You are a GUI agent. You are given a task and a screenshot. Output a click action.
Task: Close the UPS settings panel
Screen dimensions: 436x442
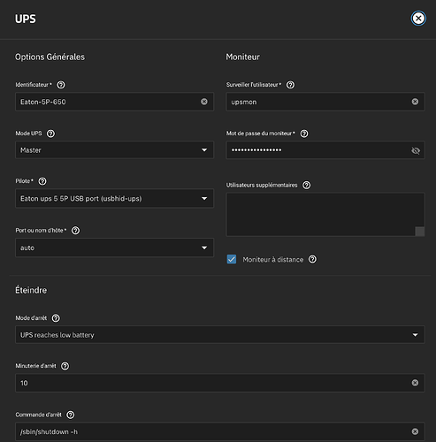418,19
